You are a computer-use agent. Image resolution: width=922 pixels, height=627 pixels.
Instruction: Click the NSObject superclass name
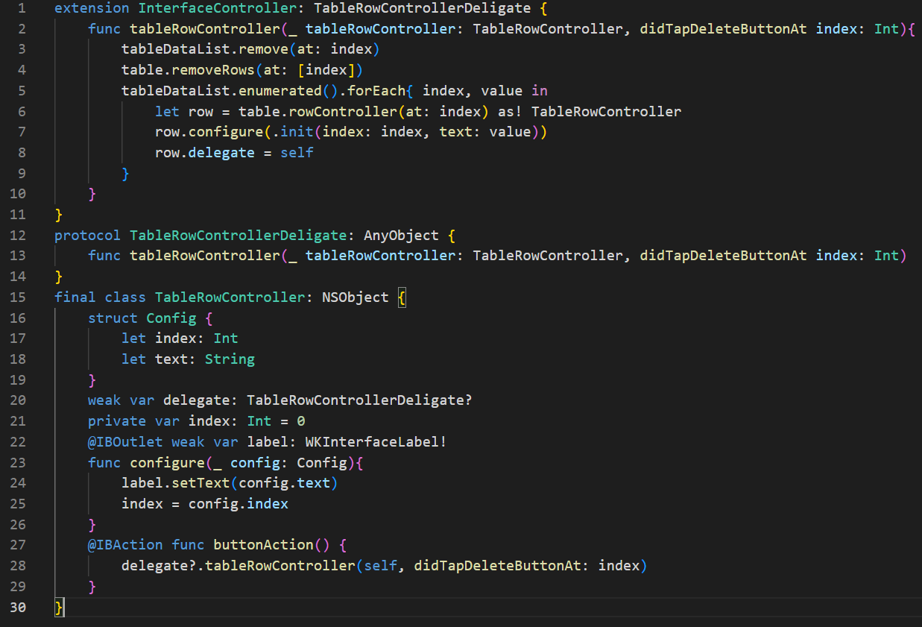(x=355, y=297)
